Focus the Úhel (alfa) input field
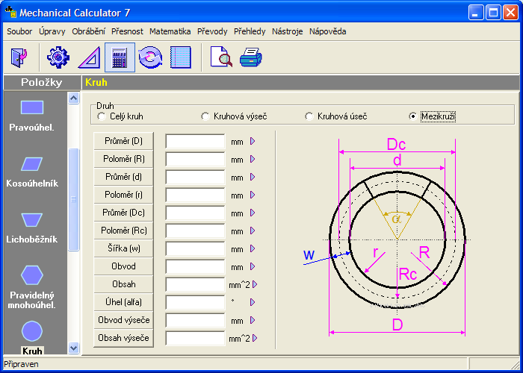The height and width of the screenshot is (373, 523). point(195,302)
